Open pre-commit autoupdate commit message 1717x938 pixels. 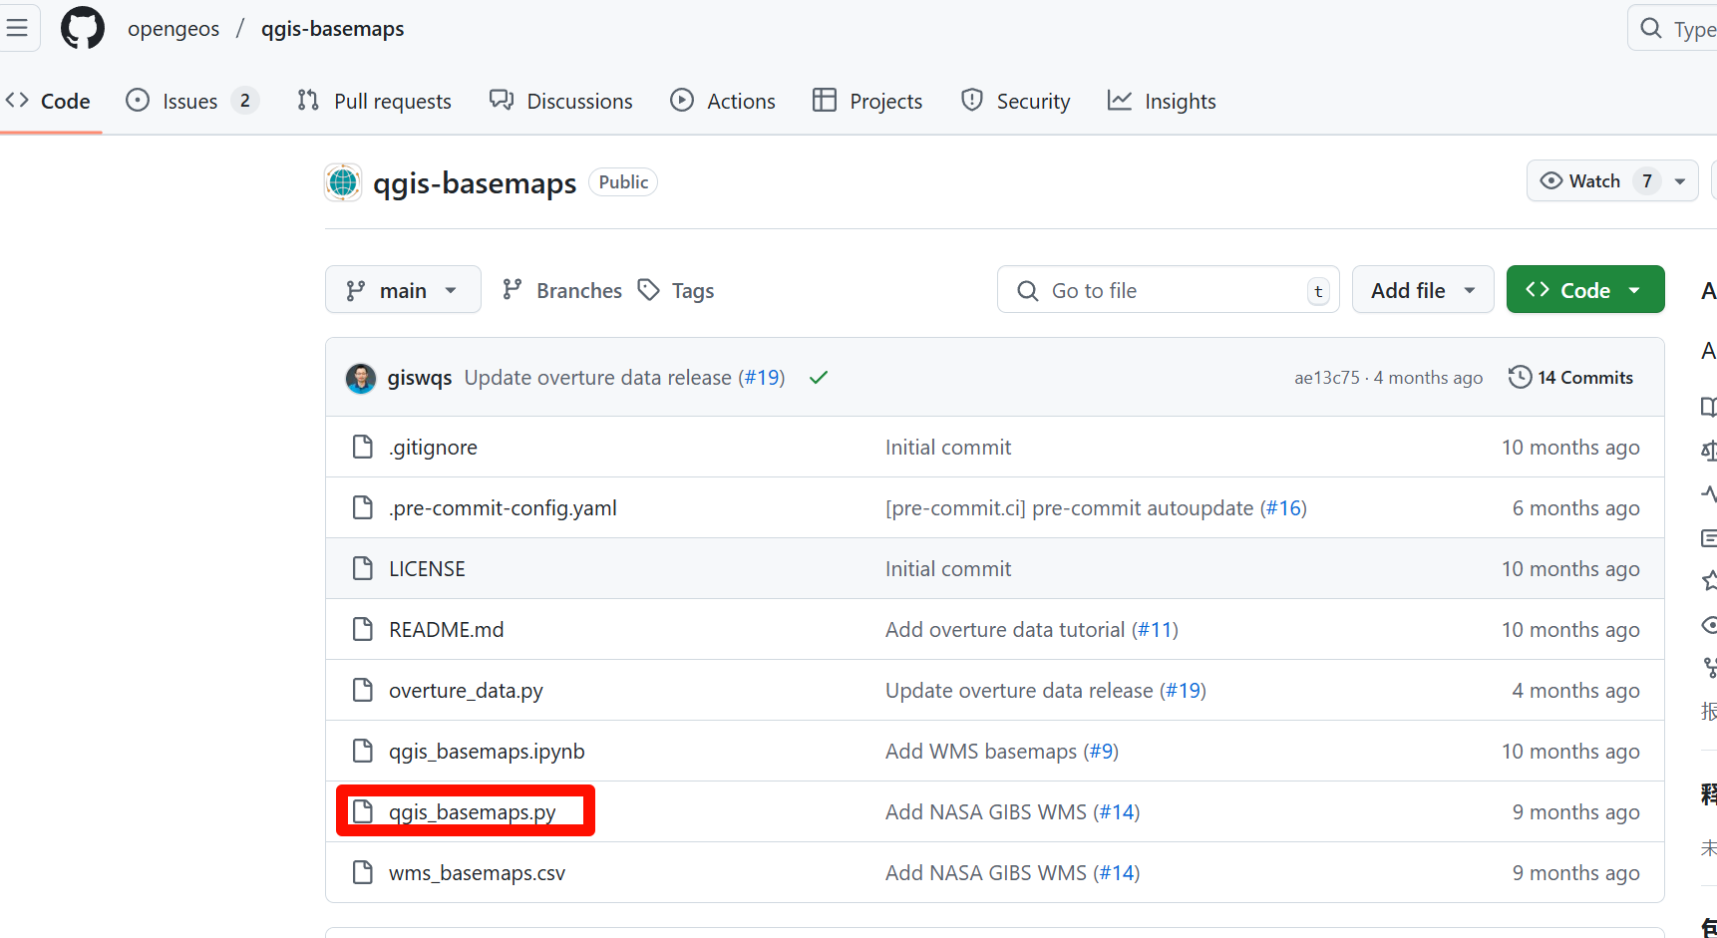[1069, 508]
